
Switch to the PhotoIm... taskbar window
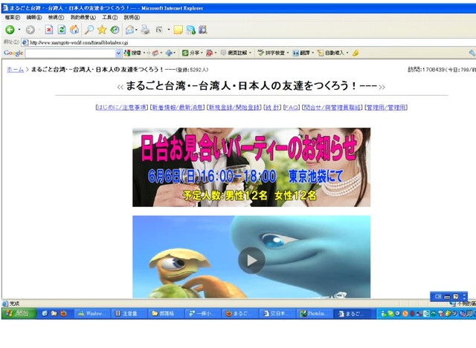point(314,314)
